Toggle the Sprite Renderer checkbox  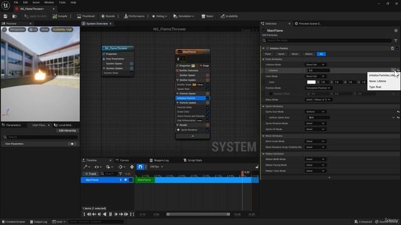(x=207, y=130)
